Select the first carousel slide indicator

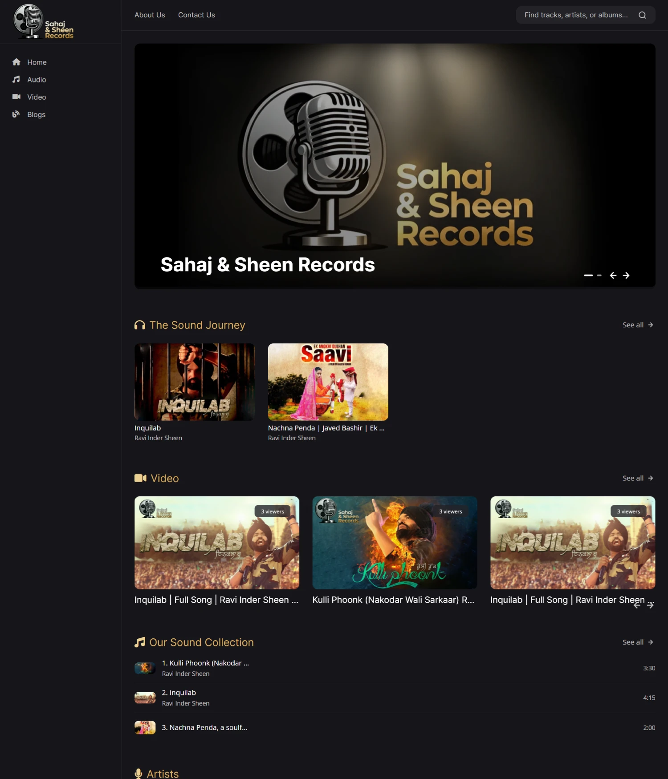click(588, 276)
